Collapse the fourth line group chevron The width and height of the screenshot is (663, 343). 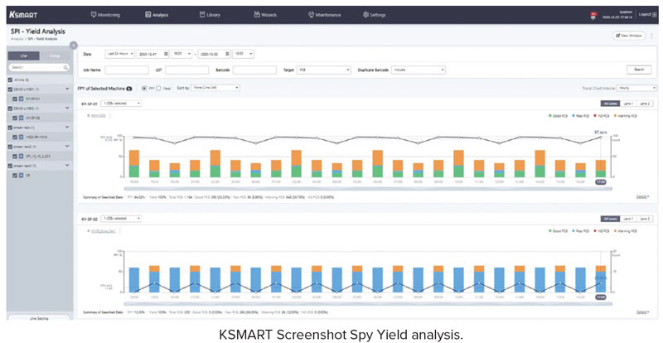tap(67, 147)
